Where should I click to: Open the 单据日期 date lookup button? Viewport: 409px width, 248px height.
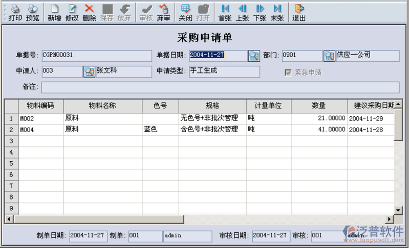tap(254, 56)
